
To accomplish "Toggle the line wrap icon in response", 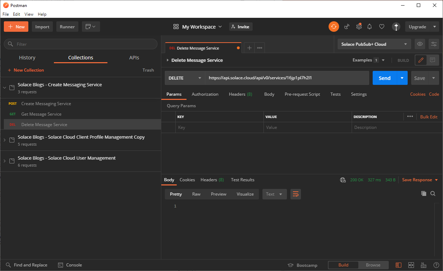I will click(296, 194).
